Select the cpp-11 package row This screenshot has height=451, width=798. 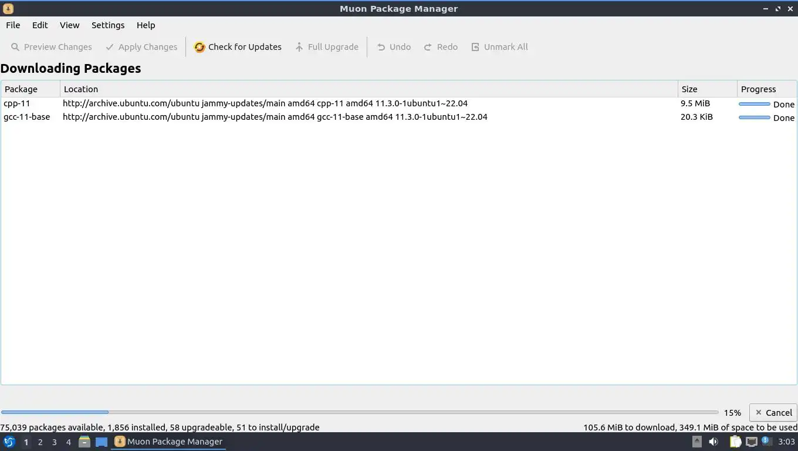[x=399, y=103]
